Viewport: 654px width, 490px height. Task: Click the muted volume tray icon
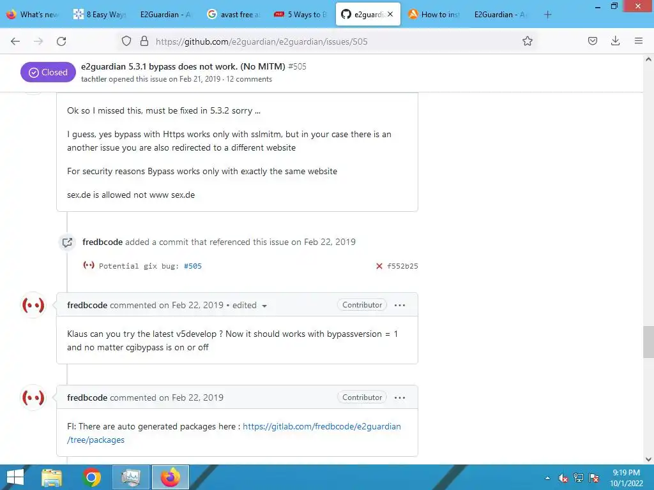(563, 478)
